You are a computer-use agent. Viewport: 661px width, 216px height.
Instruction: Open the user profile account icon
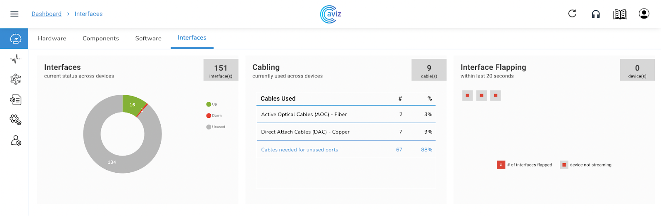[x=644, y=14]
